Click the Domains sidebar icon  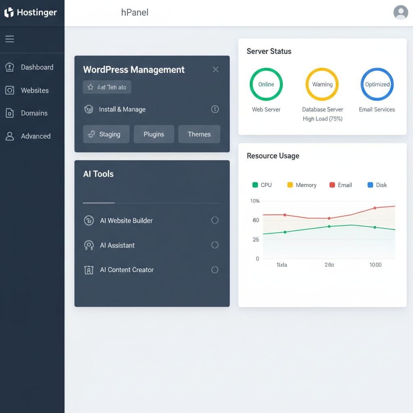pos(10,113)
